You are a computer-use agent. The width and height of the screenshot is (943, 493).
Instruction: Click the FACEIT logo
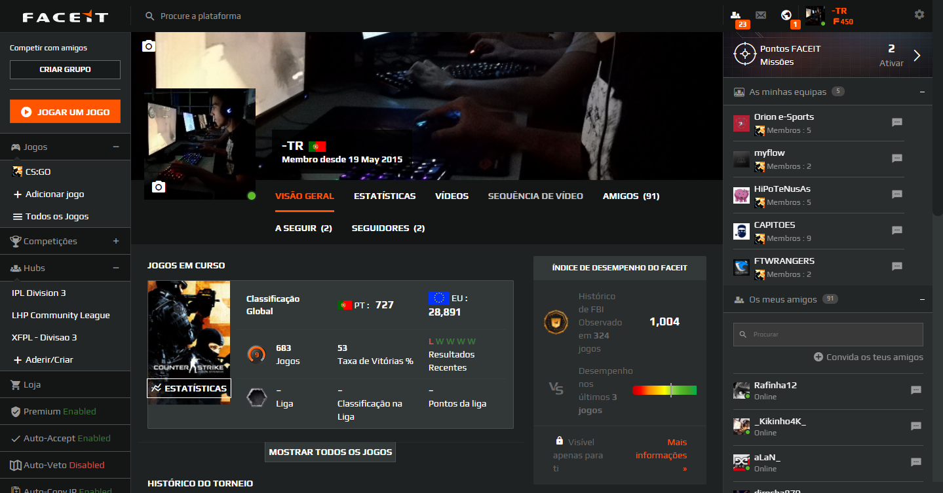[x=65, y=16]
